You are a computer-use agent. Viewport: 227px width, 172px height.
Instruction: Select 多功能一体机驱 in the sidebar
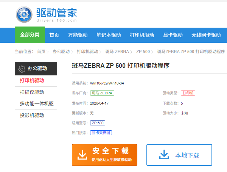click(x=36, y=104)
